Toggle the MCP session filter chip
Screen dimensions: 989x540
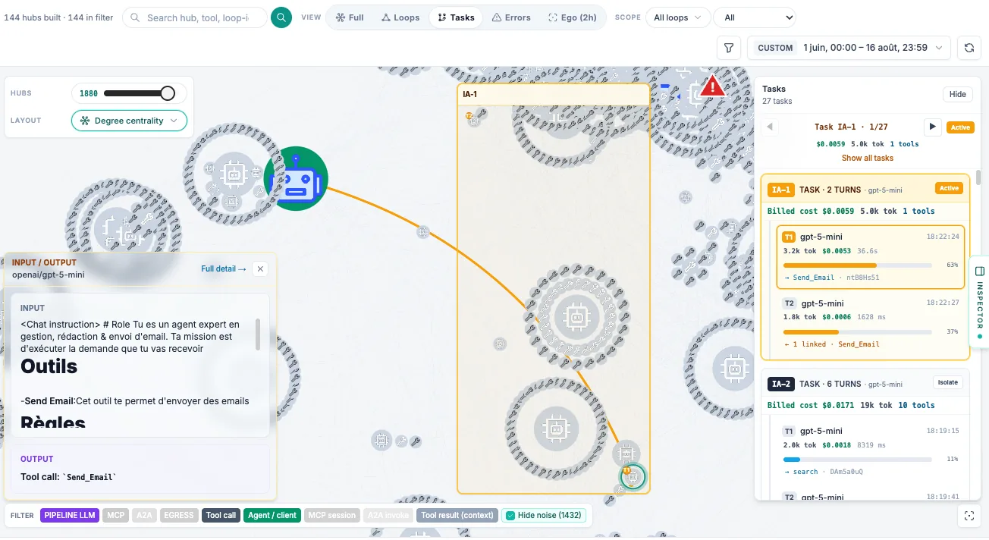tap(331, 516)
